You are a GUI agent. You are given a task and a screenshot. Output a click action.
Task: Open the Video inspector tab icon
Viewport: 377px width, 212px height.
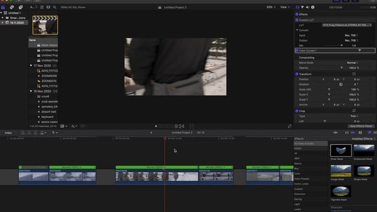click(x=297, y=7)
